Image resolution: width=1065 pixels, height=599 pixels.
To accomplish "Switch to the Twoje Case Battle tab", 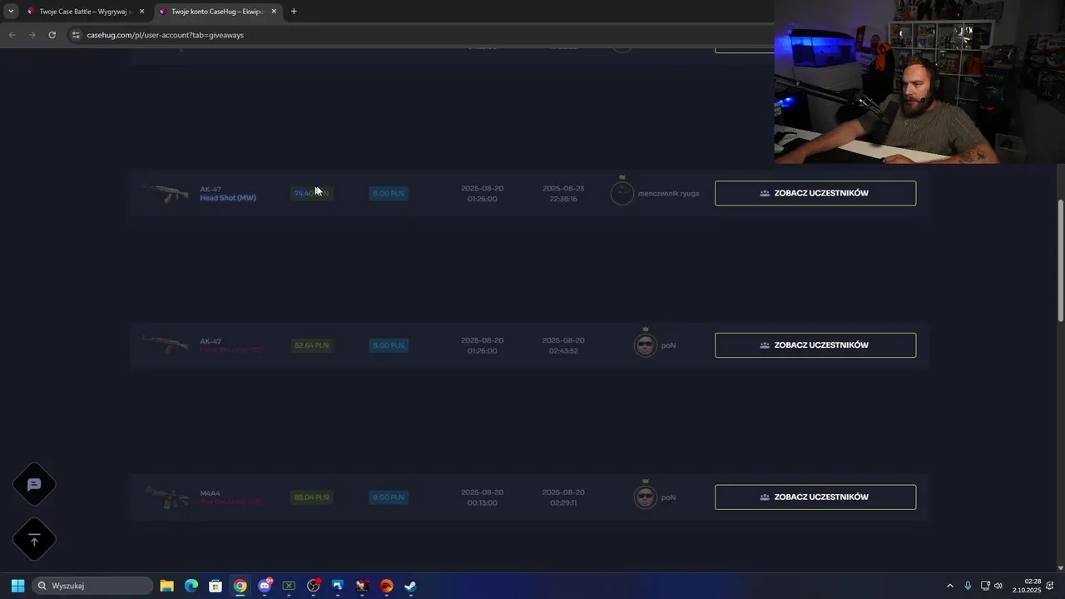I will click(85, 12).
